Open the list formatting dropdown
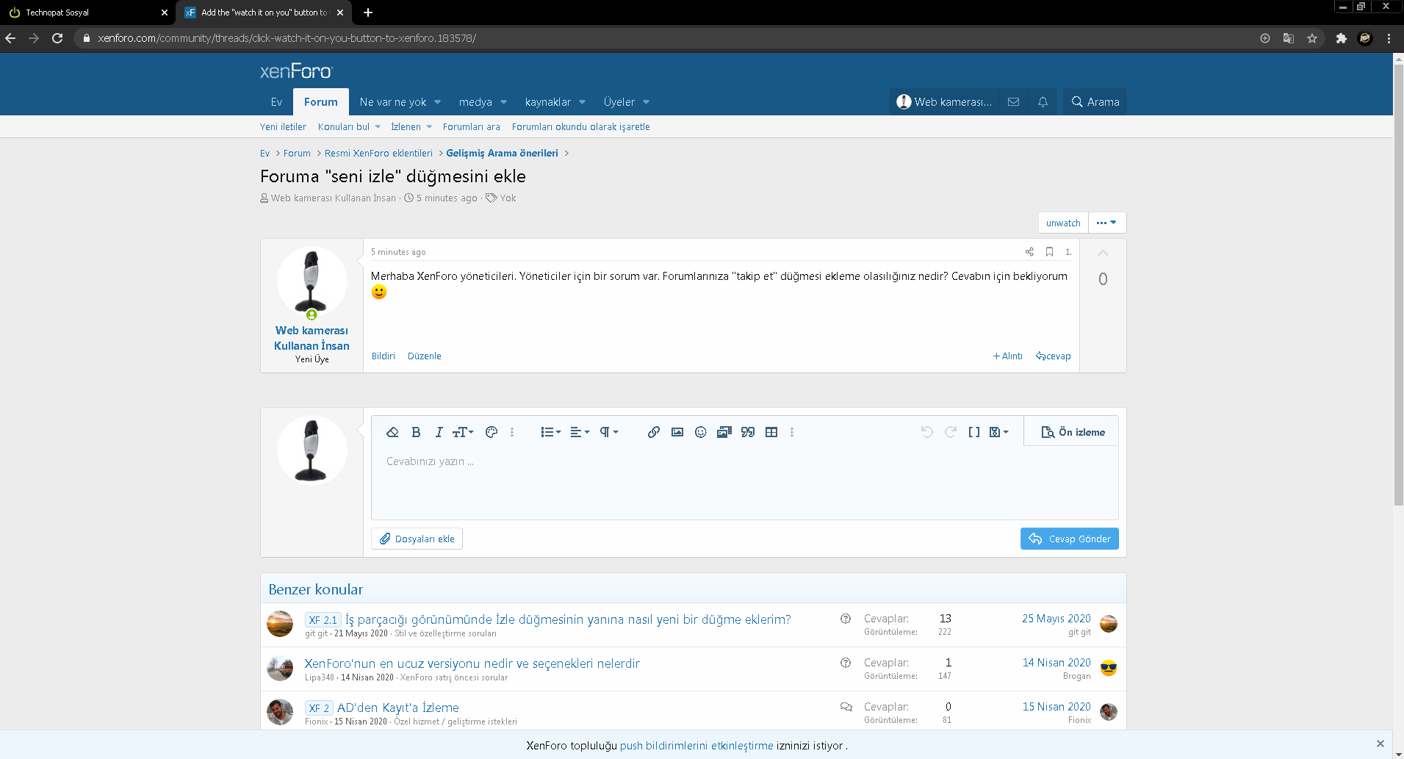The height and width of the screenshot is (759, 1404). (551, 432)
